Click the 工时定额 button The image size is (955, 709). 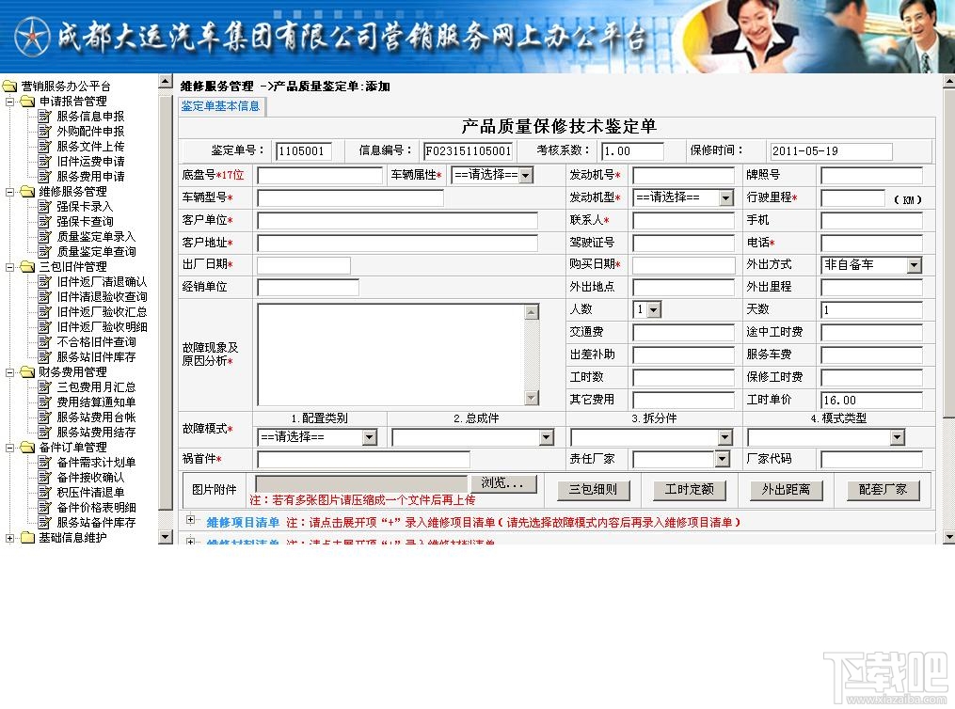(x=690, y=489)
